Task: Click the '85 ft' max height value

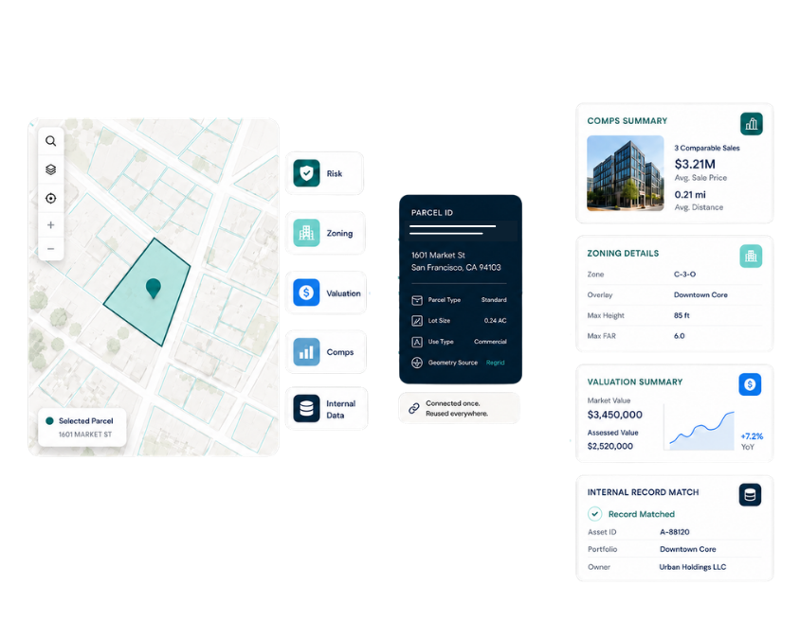Action: [682, 315]
